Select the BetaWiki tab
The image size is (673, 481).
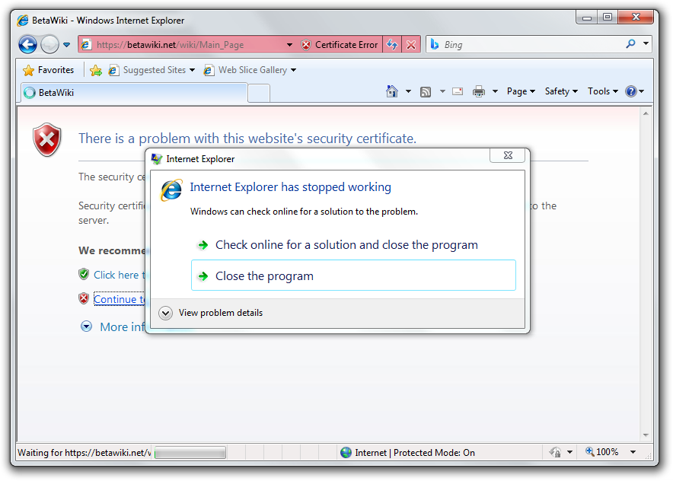[x=134, y=93]
